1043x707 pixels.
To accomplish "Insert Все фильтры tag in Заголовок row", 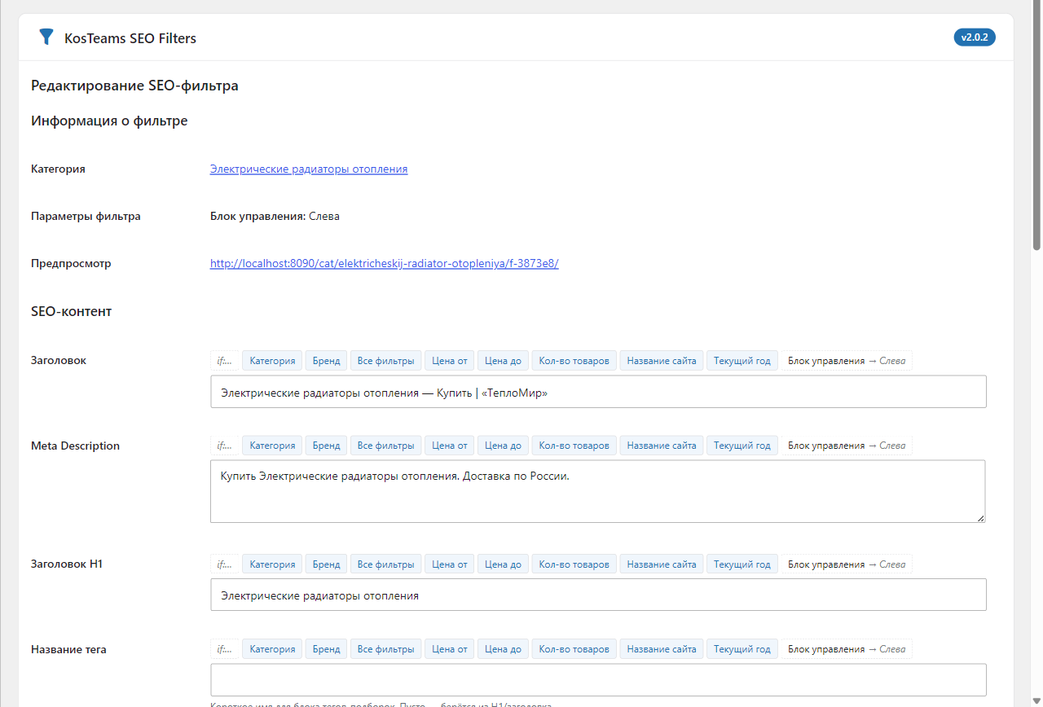I will [x=386, y=360].
